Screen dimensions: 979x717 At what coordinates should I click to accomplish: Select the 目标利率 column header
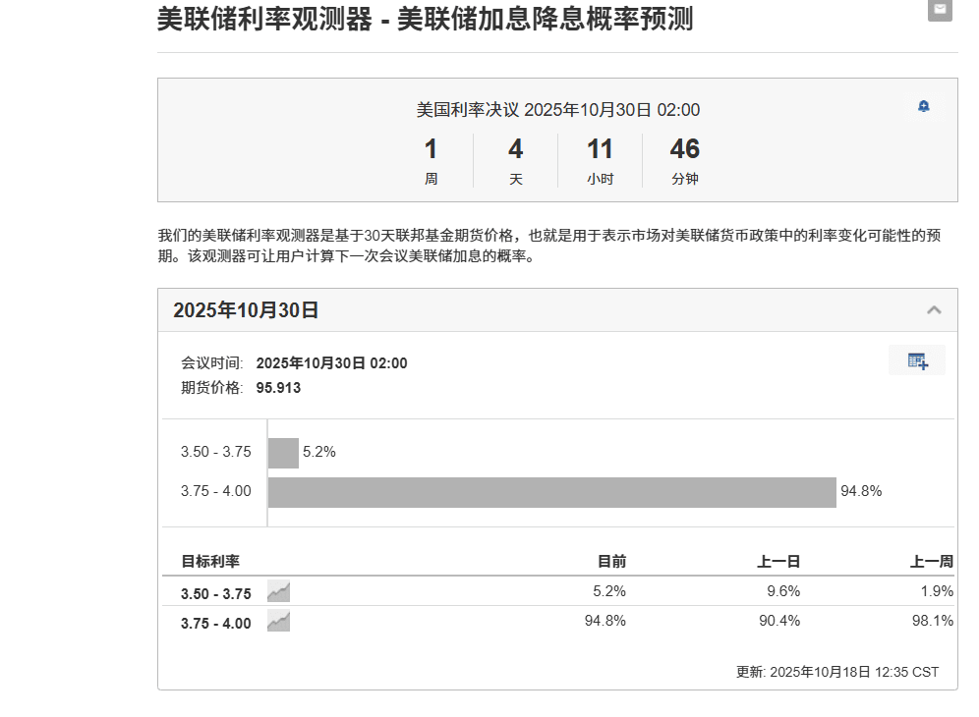click(x=210, y=562)
